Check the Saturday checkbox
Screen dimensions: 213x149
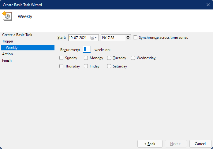(109, 66)
